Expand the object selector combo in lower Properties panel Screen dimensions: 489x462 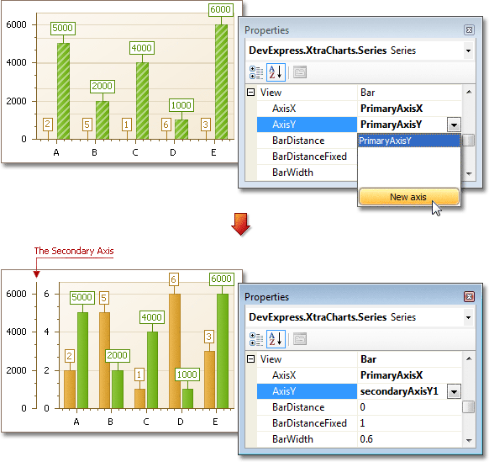click(x=468, y=317)
